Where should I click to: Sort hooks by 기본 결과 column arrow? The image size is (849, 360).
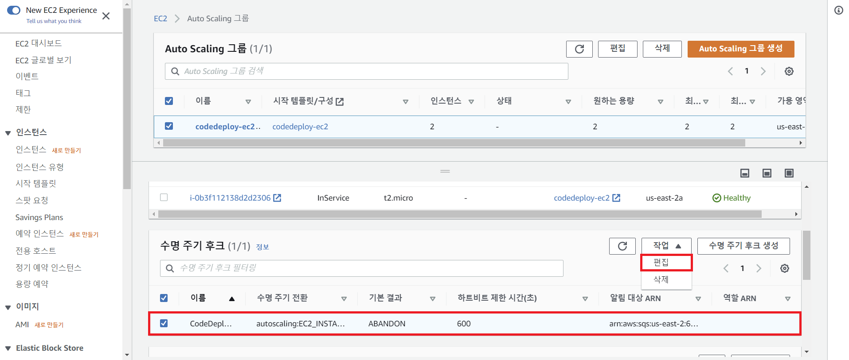click(433, 299)
